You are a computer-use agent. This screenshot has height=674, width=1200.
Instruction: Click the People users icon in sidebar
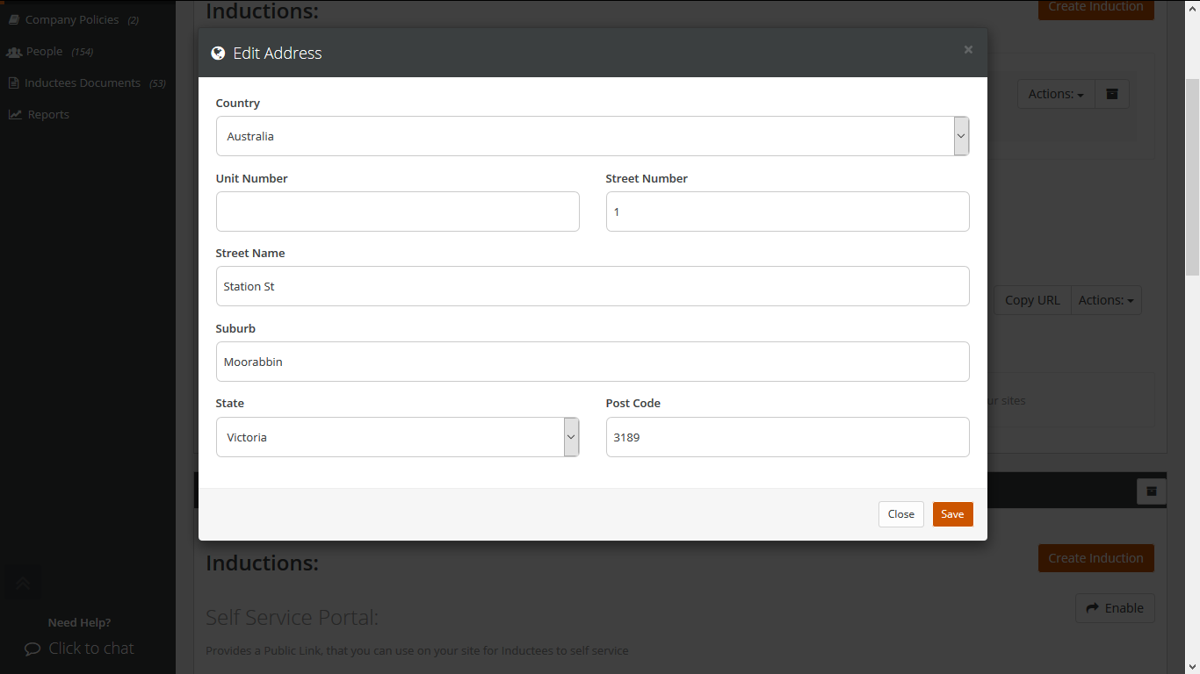tap(14, 51)
